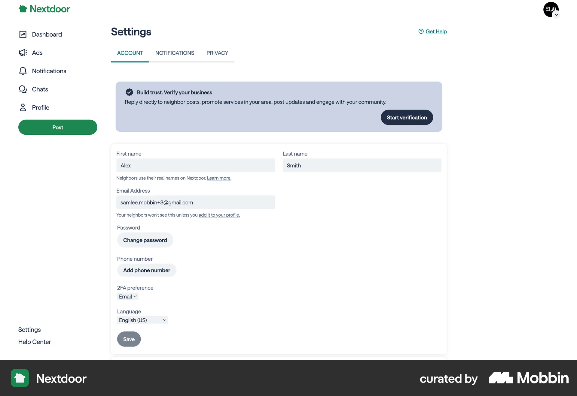The width and height of the screenshot is (577, 396).
Task: Click Start verification
Action: click(x=407, y=117)
